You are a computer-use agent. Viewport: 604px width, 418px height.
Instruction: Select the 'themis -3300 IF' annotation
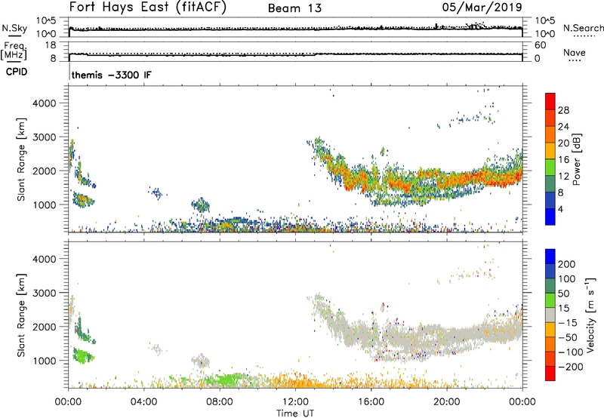pos(111,75)
